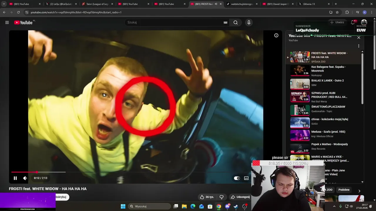Switch to the Główna / X tab
Image resolution: width=376 pixels, height=211 pixels.
314,4
